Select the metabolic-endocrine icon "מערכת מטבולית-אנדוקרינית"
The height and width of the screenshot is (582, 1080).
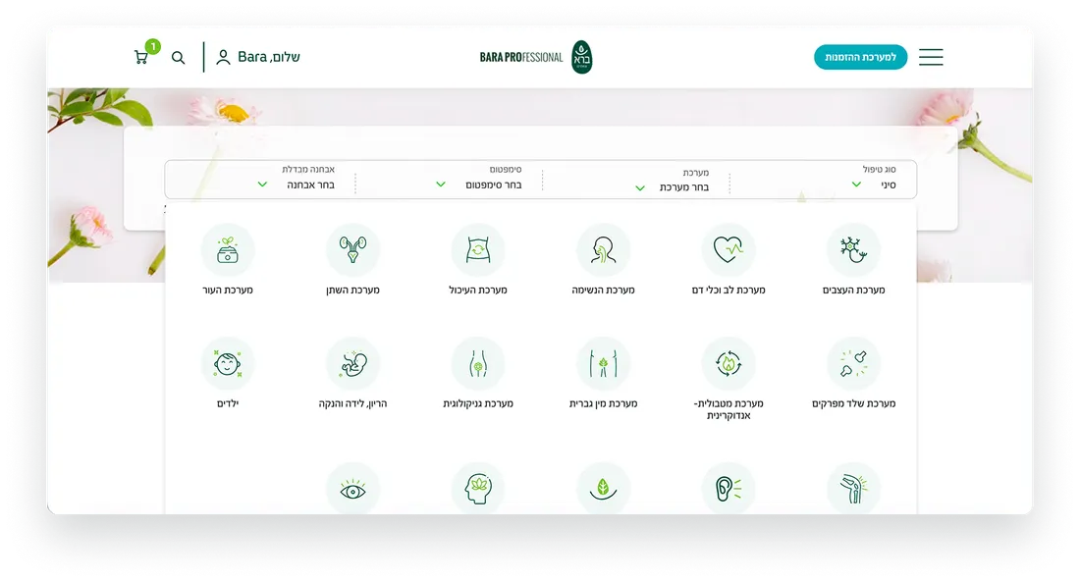click(729, 364)
